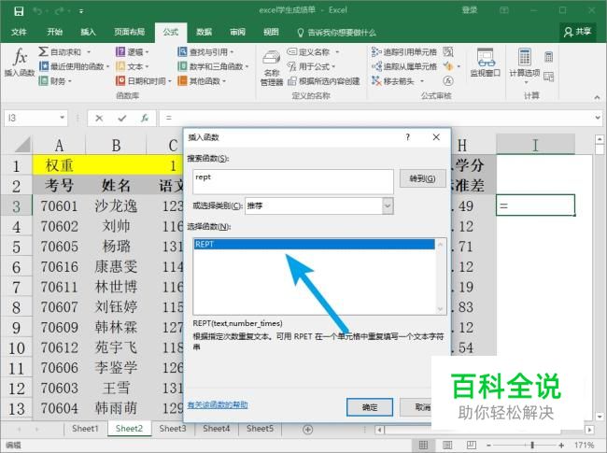Image resolution: width=607 pixels, height=453 pixels.
Task: Click Remove Arrows (移去箭头)
Action: [x=392, y=81]
